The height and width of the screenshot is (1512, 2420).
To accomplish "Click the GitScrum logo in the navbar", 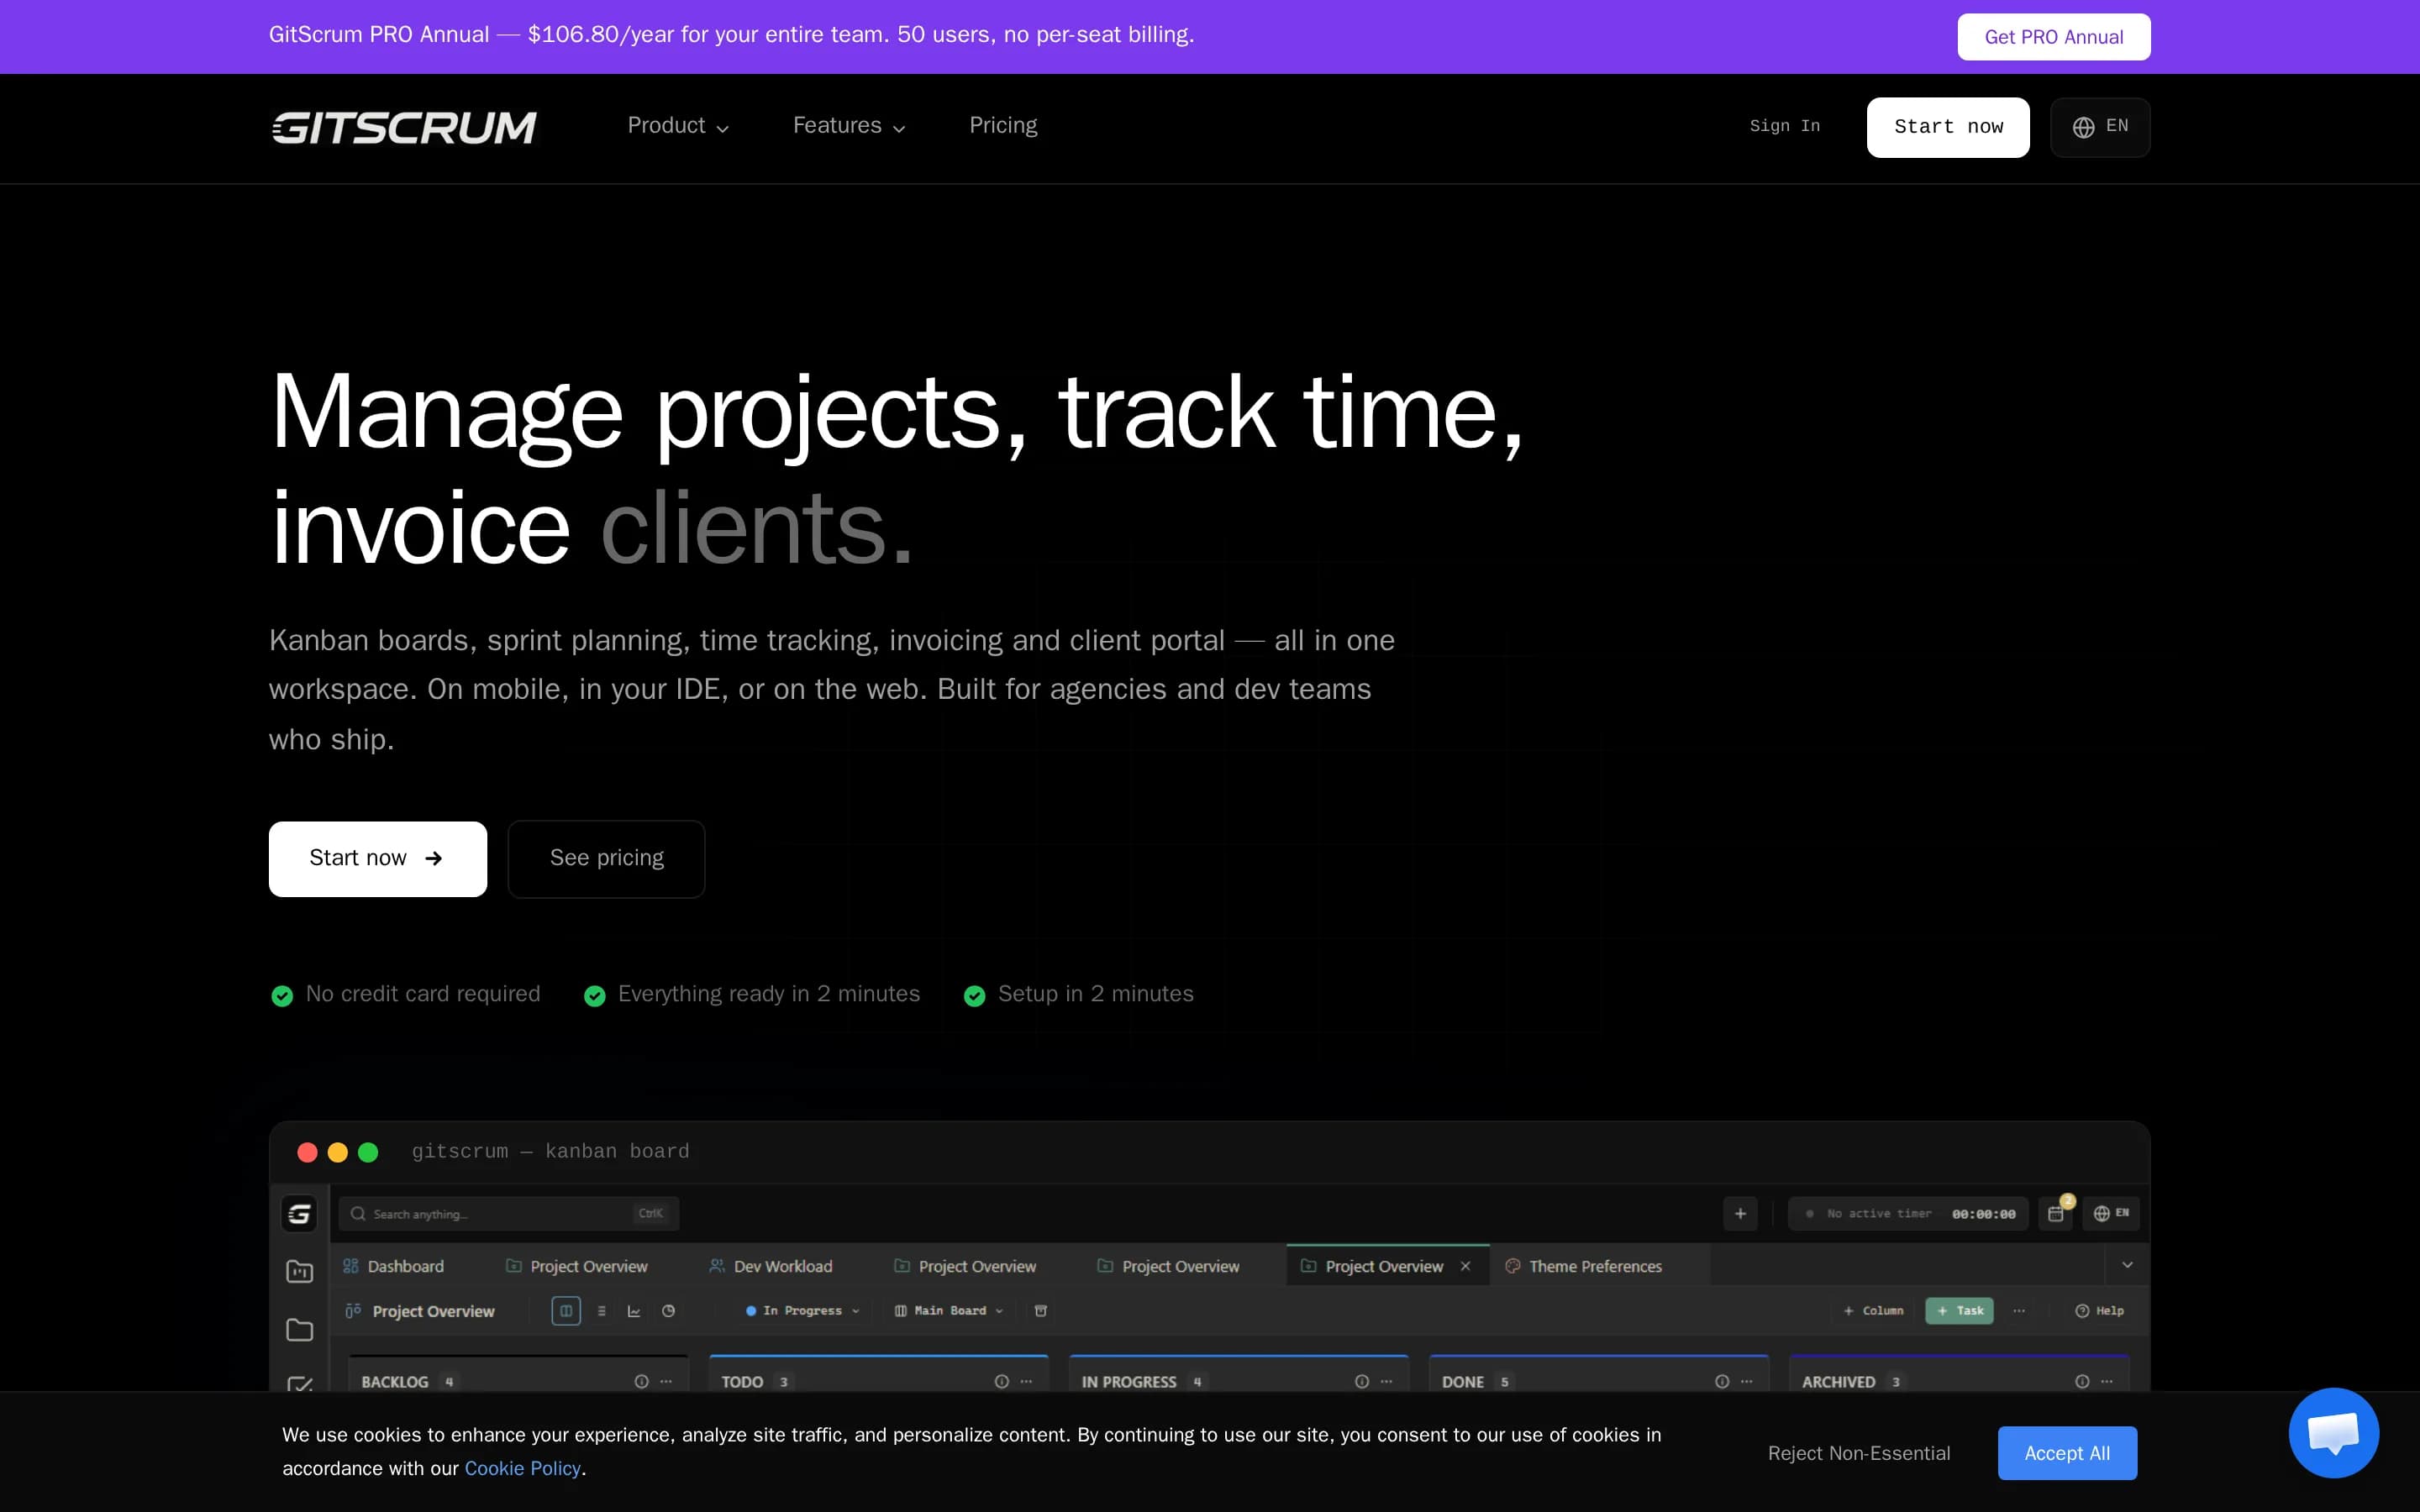I will coord(404,127).
